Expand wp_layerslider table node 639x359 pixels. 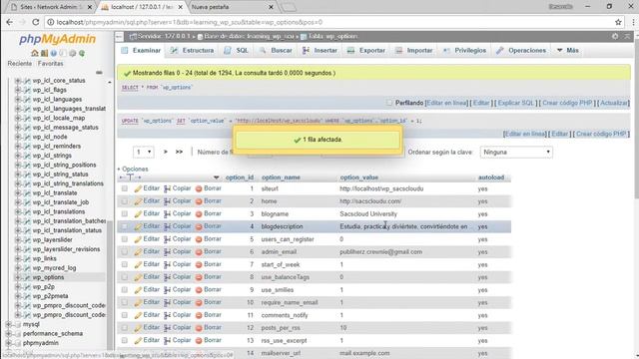pyautogui.click(x=18, y=239)
